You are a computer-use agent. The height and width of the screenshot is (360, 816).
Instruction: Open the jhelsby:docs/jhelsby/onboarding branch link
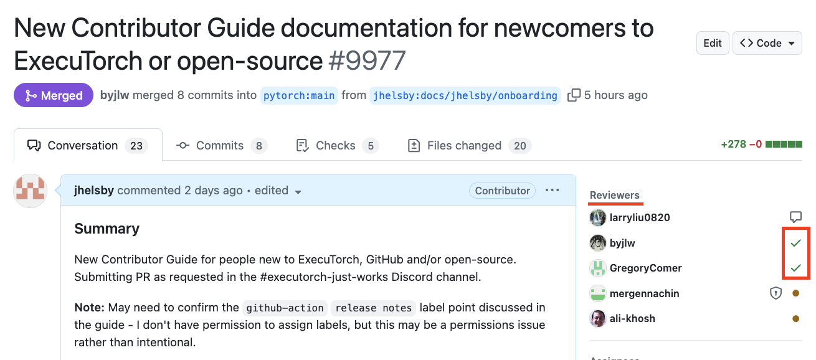point(465,95)
